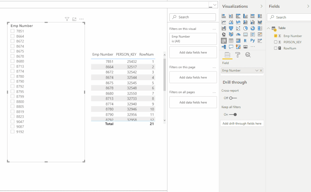Select the line chart visual
The image size is (311, 192).
coord(224,22)
